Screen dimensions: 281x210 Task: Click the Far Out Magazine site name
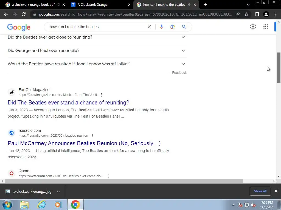[x=34, y=90]
